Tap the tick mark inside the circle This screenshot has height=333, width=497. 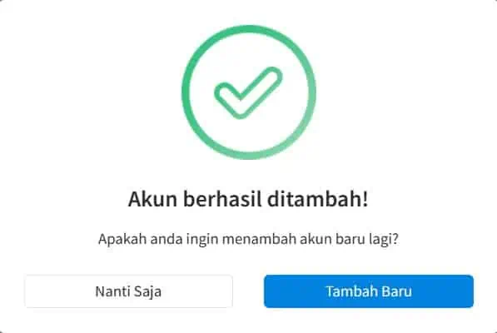(x=248, y=93)
